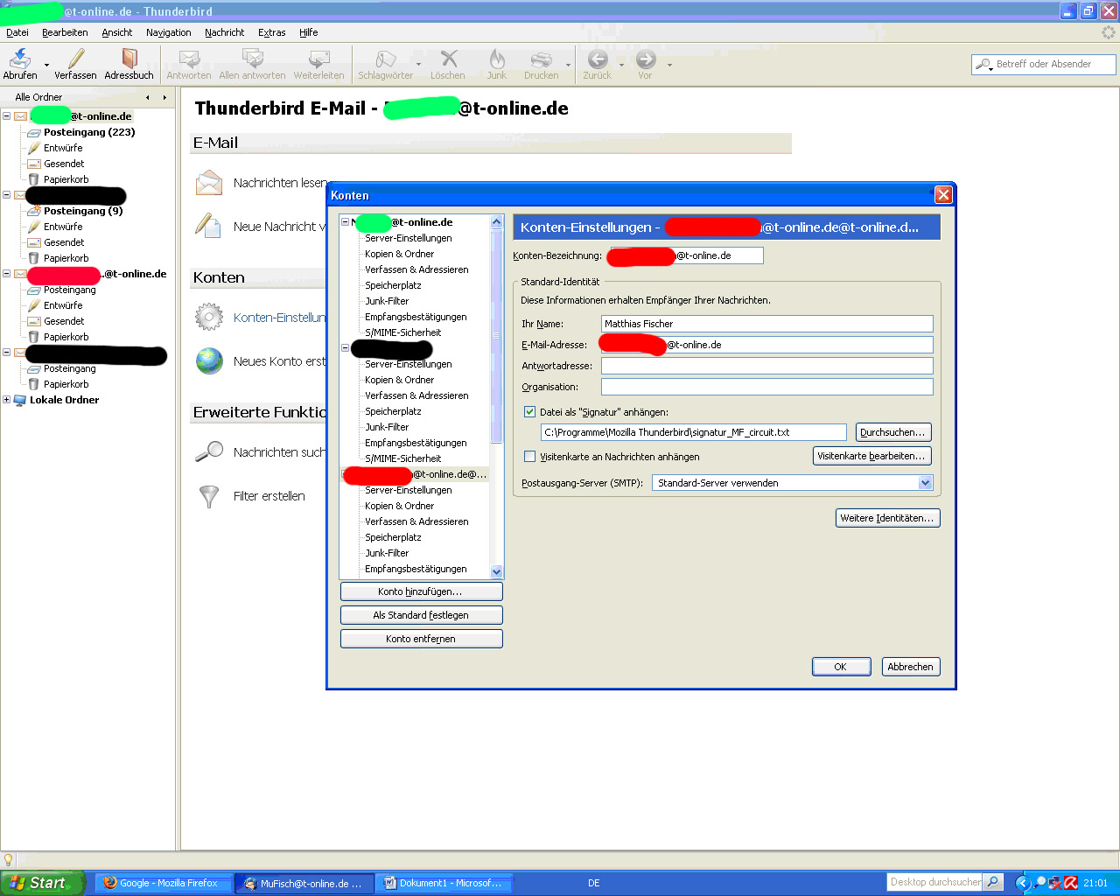This screenshot has width=1120, height=896.
Task: Open the Extras menu
Action: 272,32
